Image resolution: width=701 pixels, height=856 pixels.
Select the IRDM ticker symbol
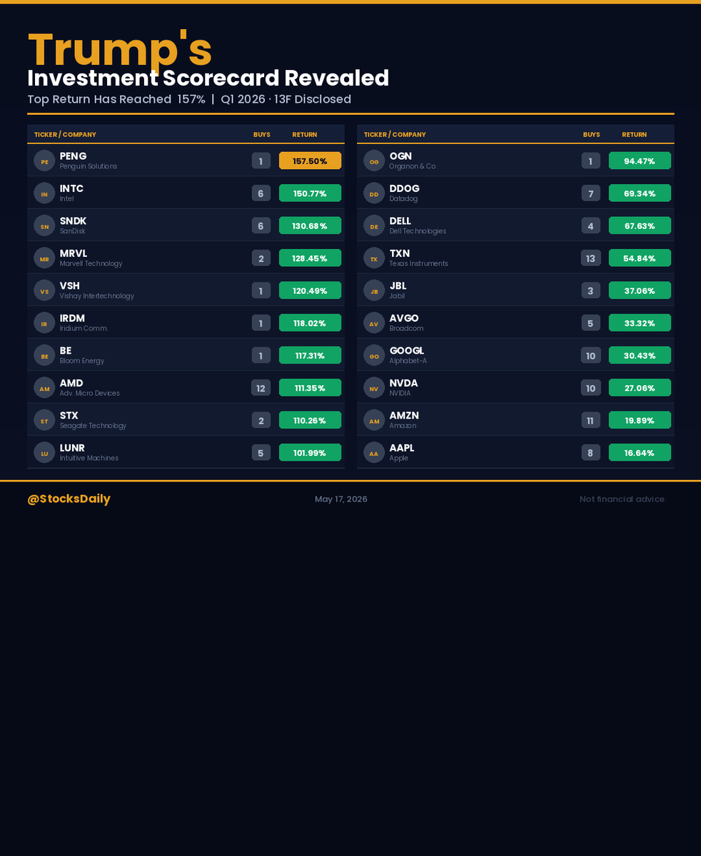tap(72, 318)
